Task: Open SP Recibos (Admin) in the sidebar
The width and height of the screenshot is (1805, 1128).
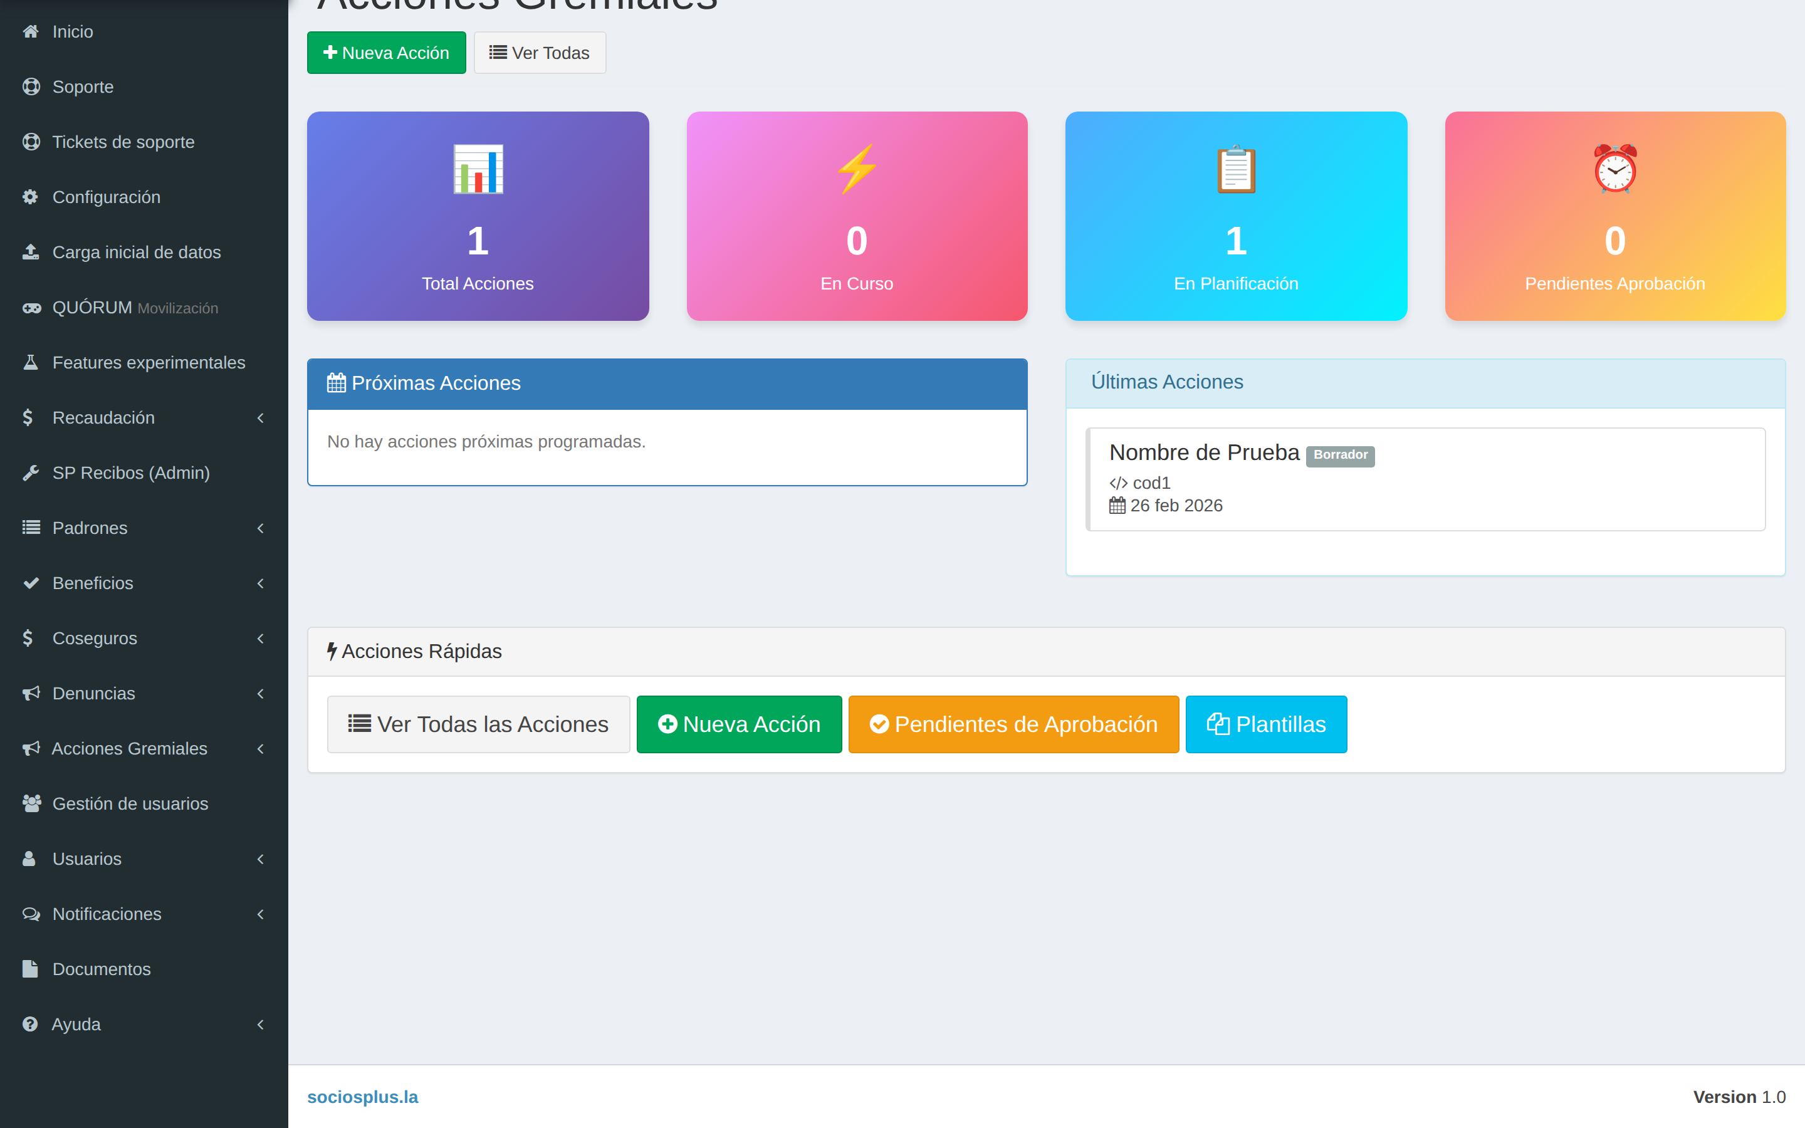Action: [x=144, y=473]
